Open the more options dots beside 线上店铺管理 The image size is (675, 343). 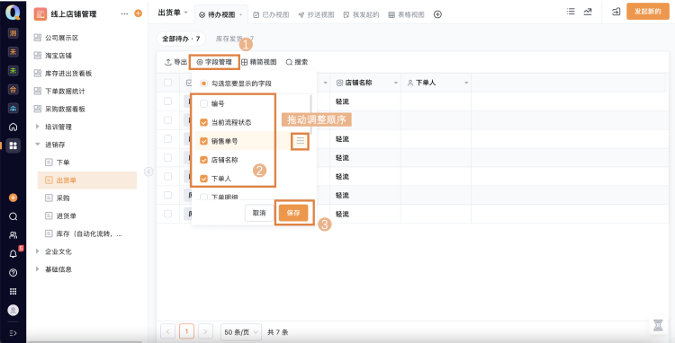124,13
